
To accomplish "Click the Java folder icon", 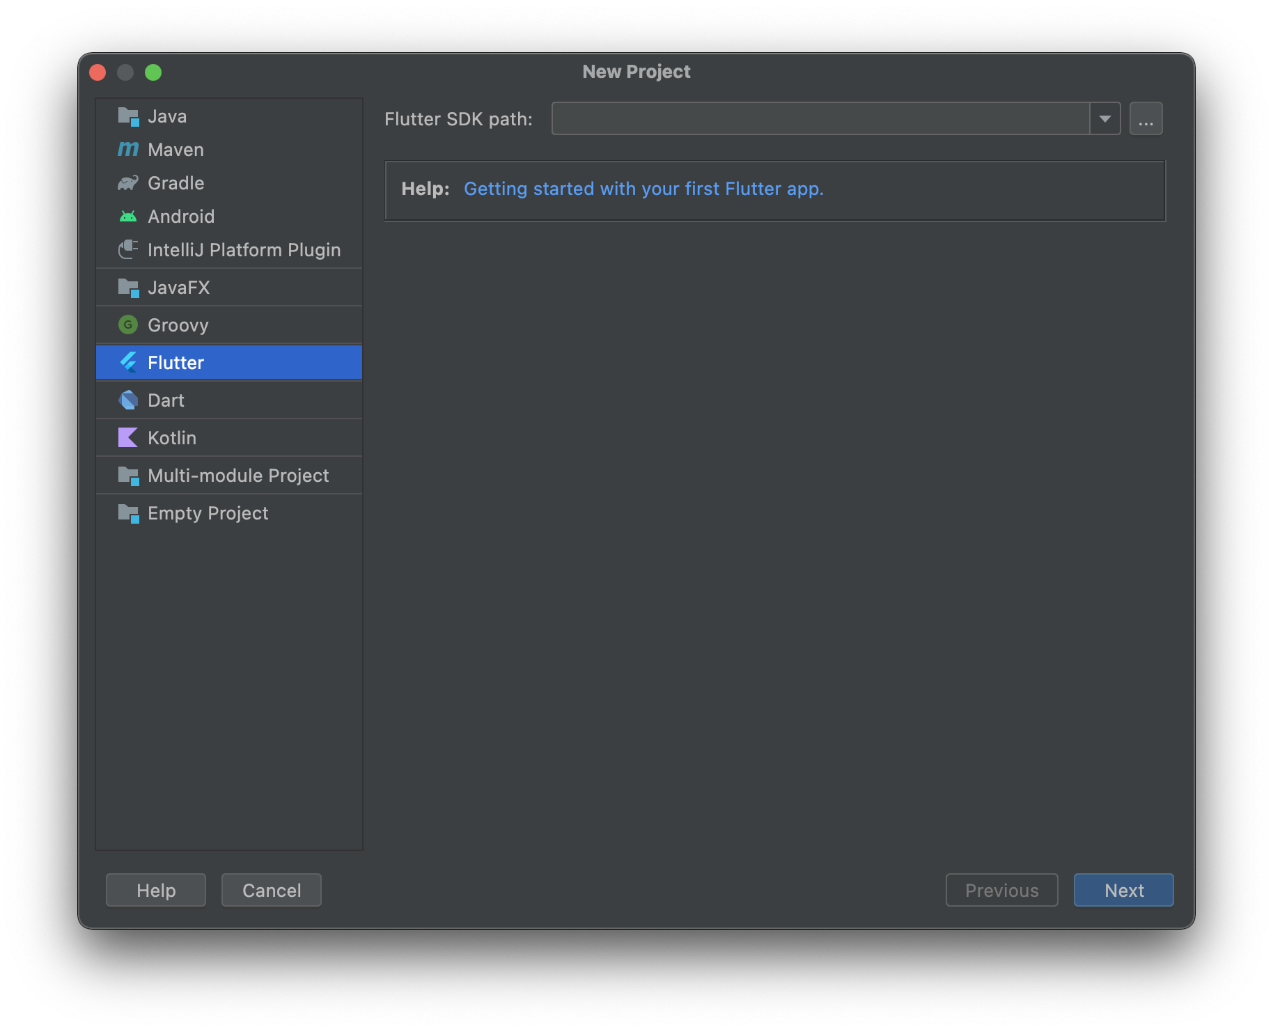I will coord(128,116).
